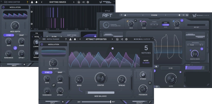
Task: Open the Chasm preset menu in Rift
Action: click(x=154, y=15)
